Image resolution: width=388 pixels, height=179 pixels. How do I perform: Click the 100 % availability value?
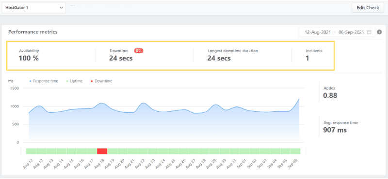(x=29, y=58)
